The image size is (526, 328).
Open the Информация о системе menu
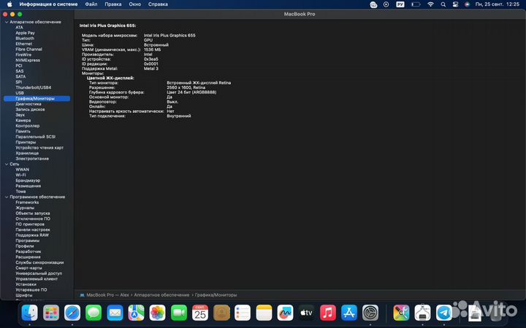(48, 4)
